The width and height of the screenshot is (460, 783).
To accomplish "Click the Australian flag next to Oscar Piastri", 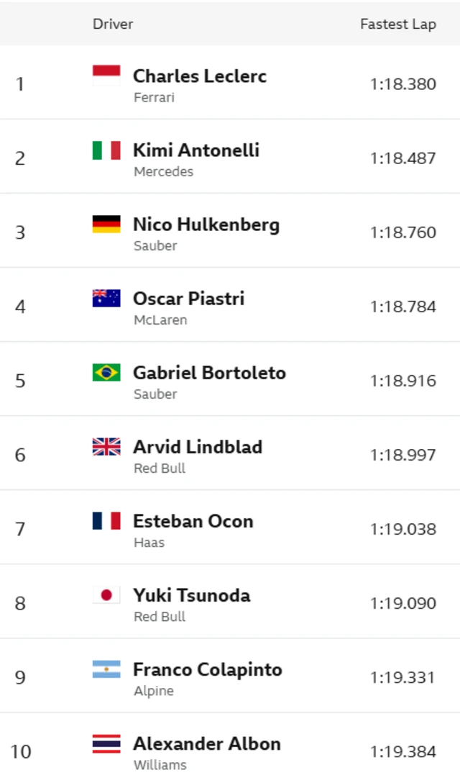I will tap(106, 298).
